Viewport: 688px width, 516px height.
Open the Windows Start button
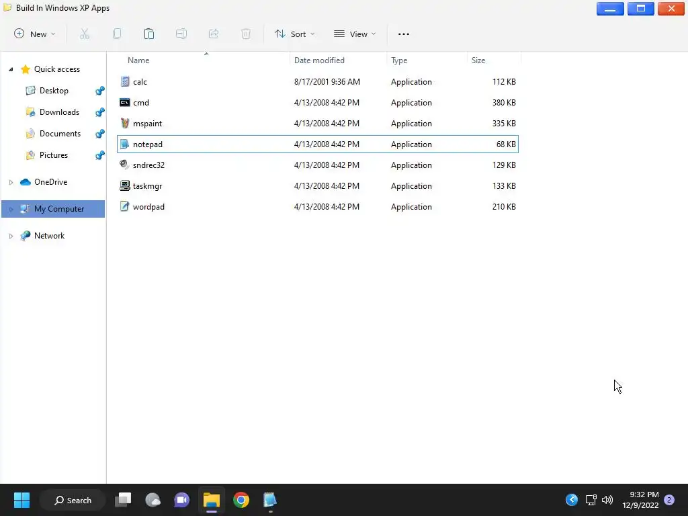point(21,500)
